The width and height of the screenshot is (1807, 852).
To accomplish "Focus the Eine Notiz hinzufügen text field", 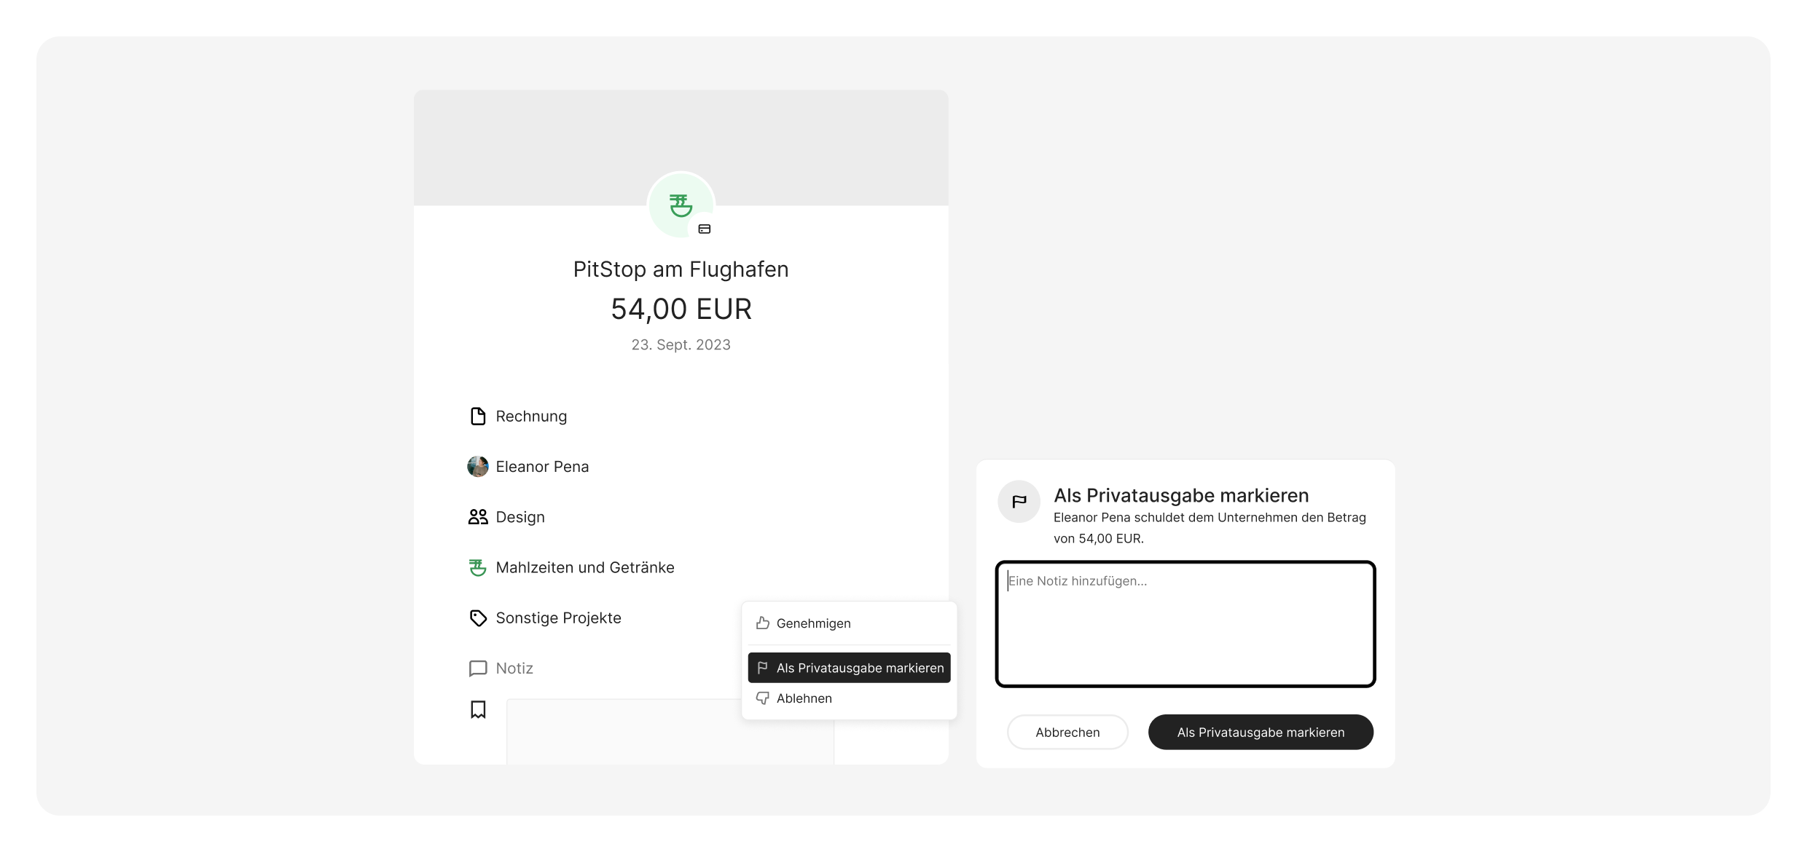I will 1185,624.
